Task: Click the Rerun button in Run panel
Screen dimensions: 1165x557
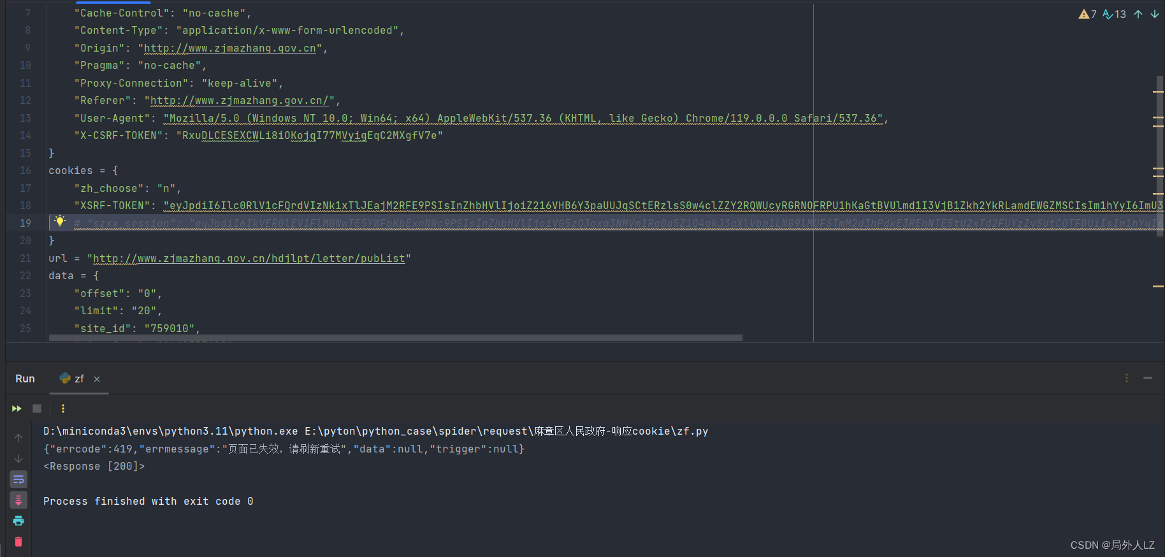Action: 17,409
